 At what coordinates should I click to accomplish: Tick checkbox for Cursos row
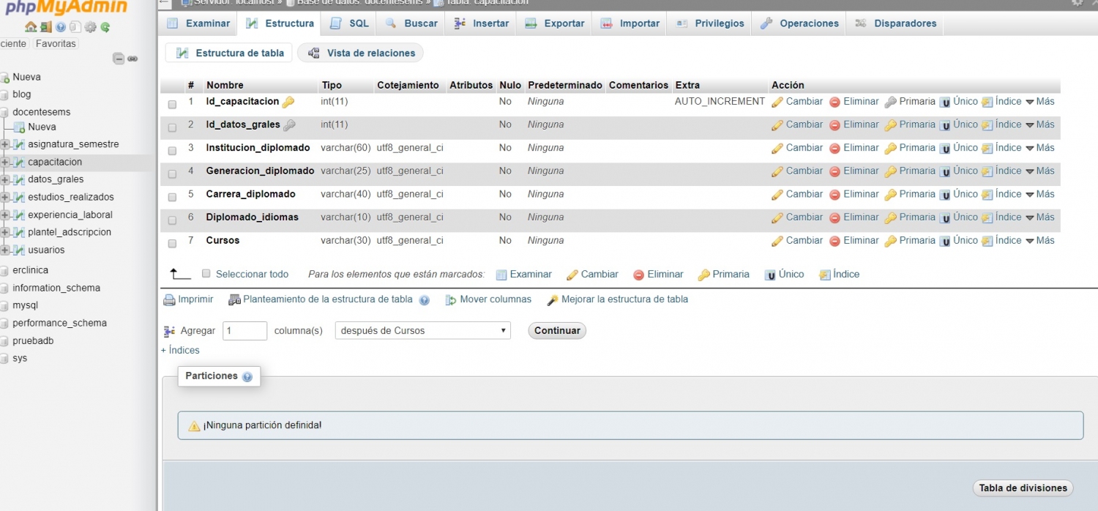172,244
